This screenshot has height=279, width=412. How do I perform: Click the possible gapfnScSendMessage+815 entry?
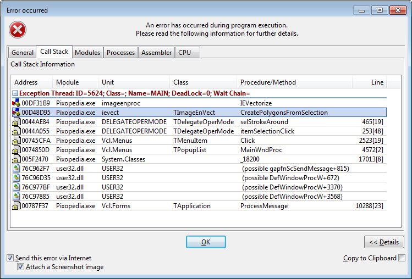click(295, 169)
